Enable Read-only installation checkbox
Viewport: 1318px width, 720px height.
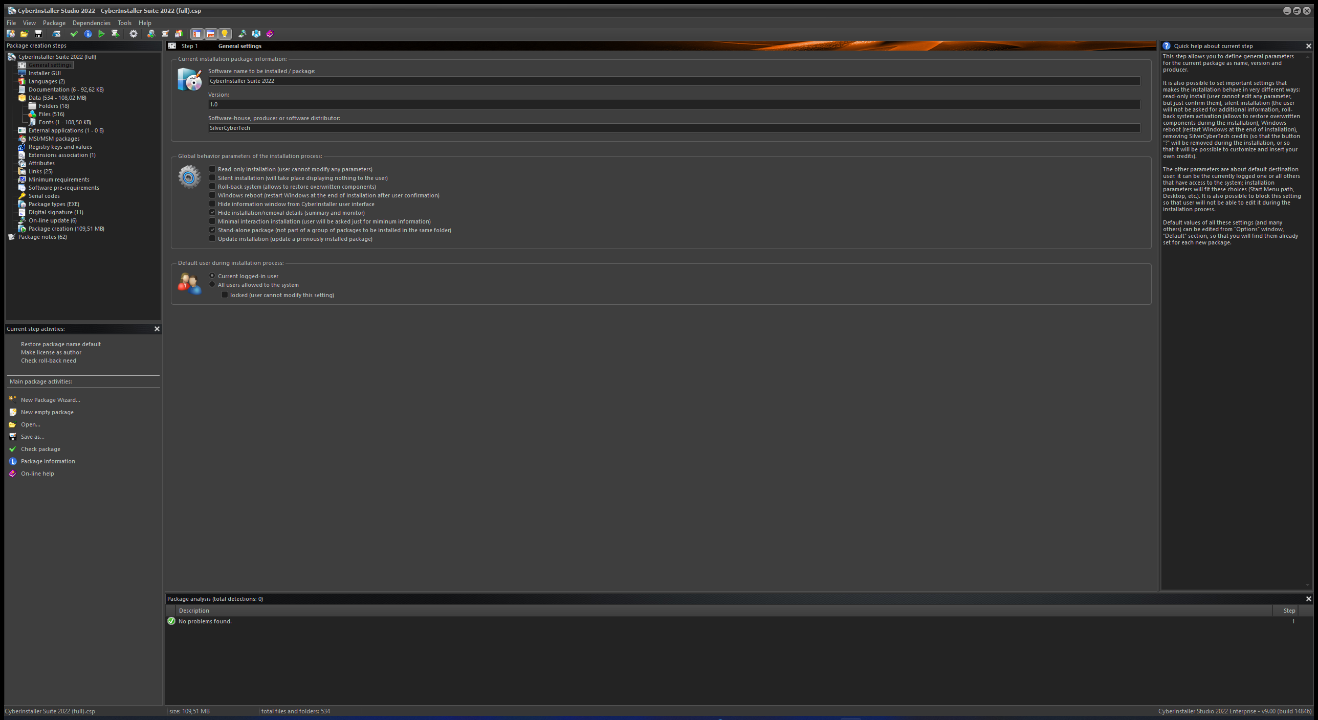click(212, 169)
